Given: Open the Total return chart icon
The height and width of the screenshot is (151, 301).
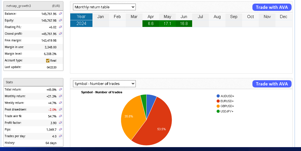Looking at the screenshot, I should click(61, 89).
